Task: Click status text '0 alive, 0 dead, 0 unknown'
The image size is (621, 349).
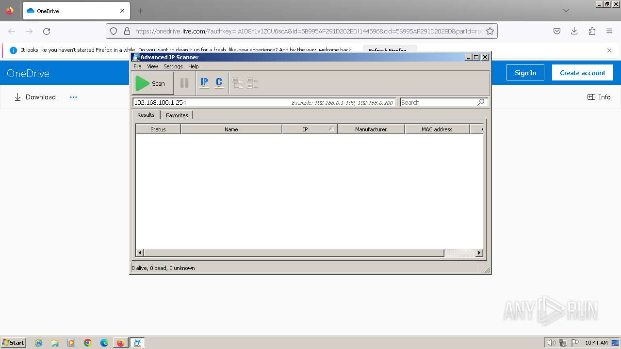Action: click(163, 268)
